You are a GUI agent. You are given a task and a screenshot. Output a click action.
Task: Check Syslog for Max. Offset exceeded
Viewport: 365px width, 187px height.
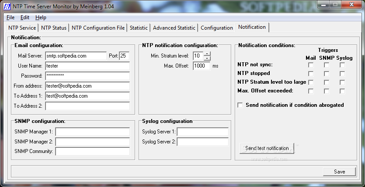point(342,91)
